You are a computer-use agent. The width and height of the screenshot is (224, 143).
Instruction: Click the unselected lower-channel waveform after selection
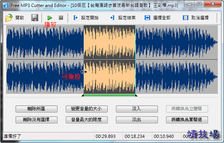pos(176,77)
